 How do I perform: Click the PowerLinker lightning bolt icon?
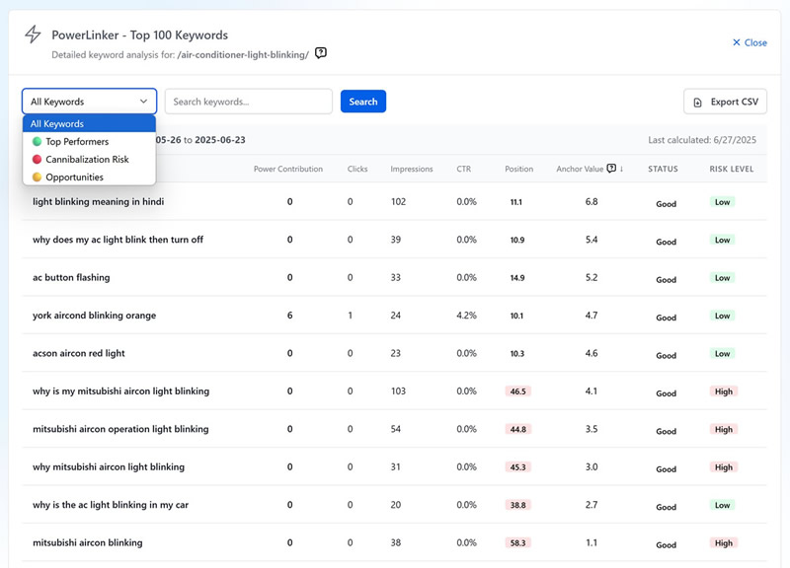[x=33, y=35]
